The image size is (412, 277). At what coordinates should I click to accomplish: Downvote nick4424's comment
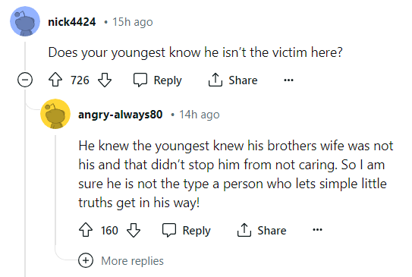(105, 80)
